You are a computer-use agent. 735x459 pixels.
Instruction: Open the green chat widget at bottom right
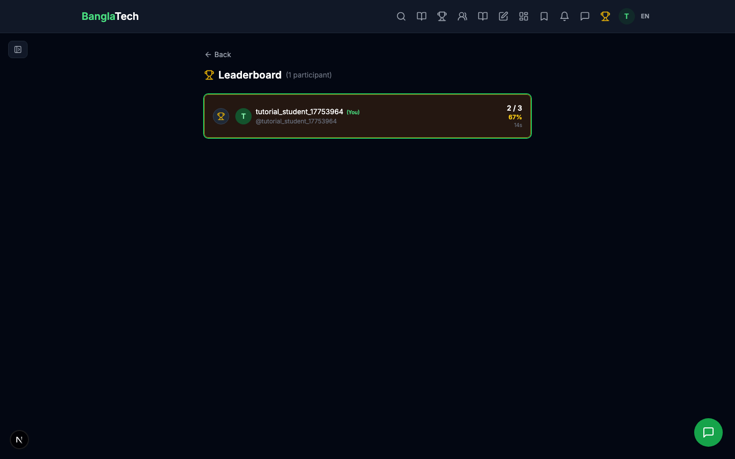click(708, 432)
